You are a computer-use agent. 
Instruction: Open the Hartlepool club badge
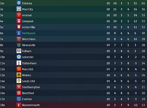[x=19, y=33]
